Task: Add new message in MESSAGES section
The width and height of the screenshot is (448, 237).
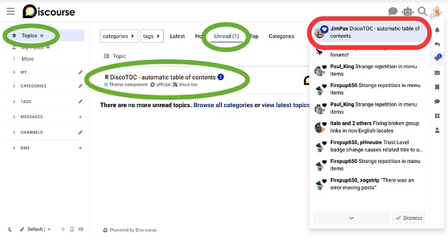Action: point(81,117)
